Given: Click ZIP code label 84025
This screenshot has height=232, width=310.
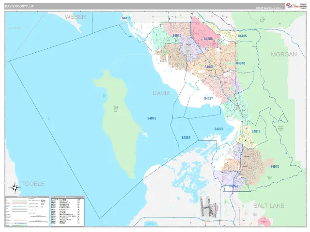Looking at the screenshot, I should (218, 129).
